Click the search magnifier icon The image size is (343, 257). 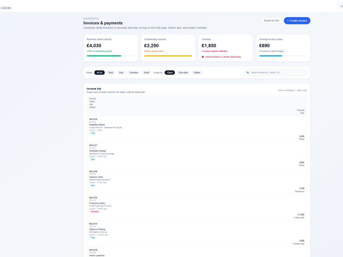[x=248, y=73]
